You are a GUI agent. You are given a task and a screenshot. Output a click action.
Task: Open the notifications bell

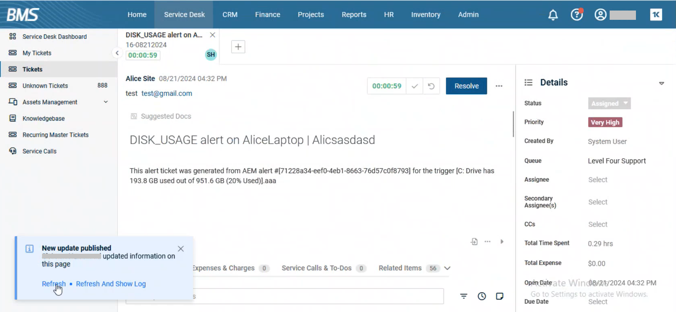pyautogui.click(x=553, y=15)
